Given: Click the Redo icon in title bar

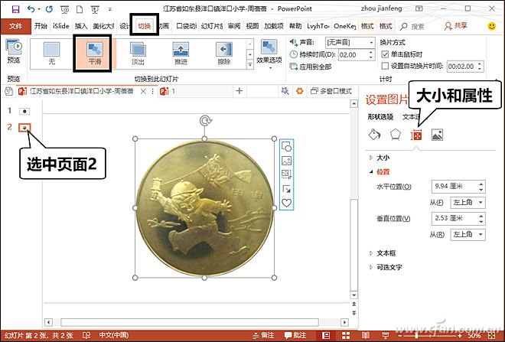Looking at the screenshot, I should click(49, 9).
